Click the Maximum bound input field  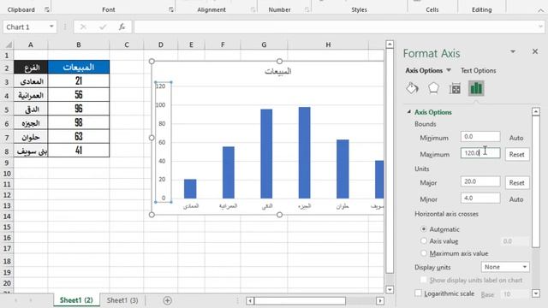click(x=480, y=153)
